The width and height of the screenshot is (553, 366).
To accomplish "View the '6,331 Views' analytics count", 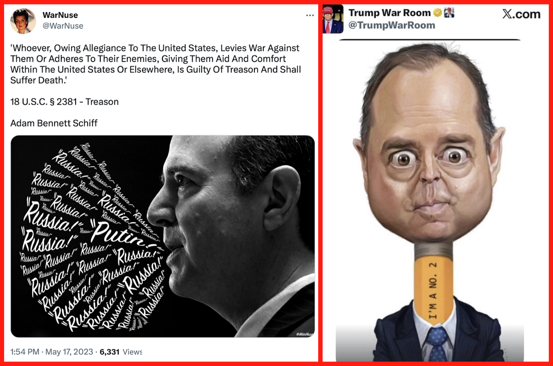I will [x=121, y=352].
